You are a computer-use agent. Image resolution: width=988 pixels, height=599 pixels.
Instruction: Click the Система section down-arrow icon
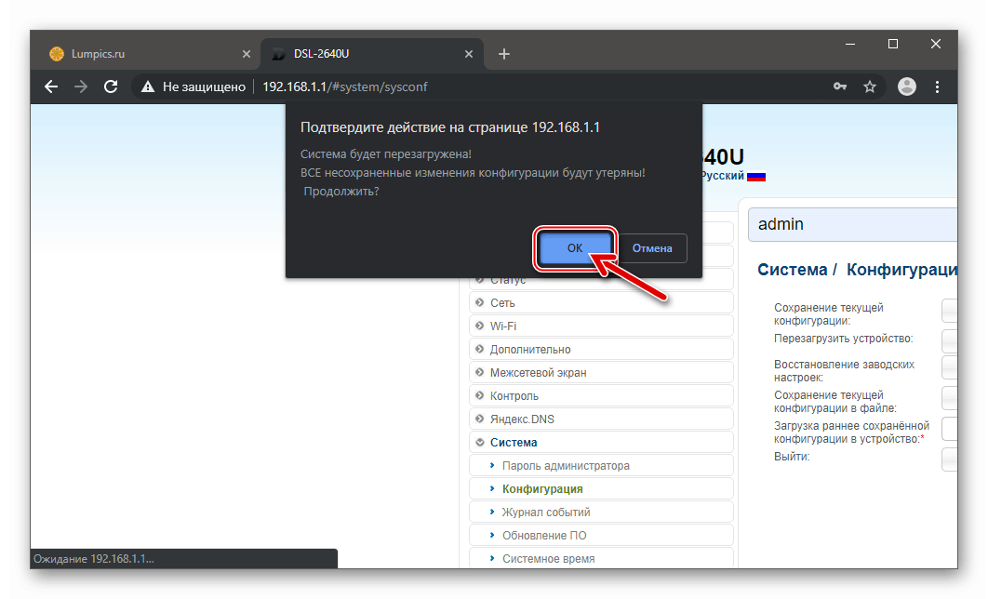pyautogui.click(x=479, y=442)
